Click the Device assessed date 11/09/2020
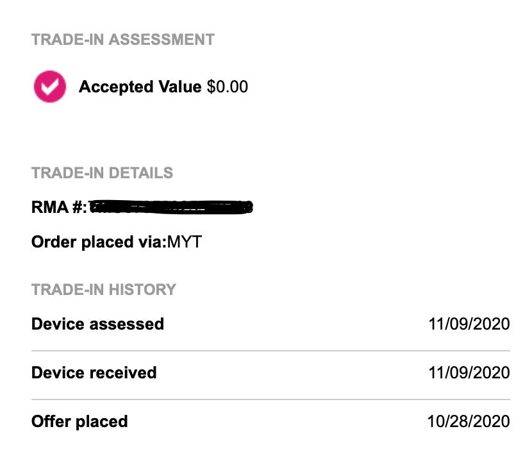 coord(469,324)
